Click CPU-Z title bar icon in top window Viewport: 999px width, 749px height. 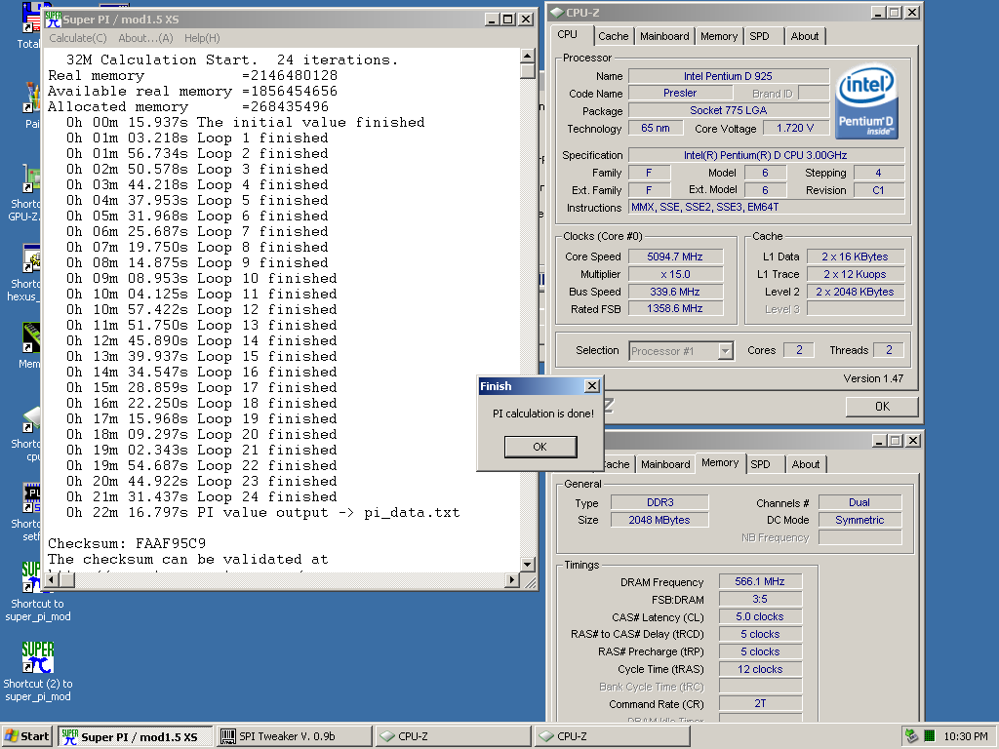[557, 12]
